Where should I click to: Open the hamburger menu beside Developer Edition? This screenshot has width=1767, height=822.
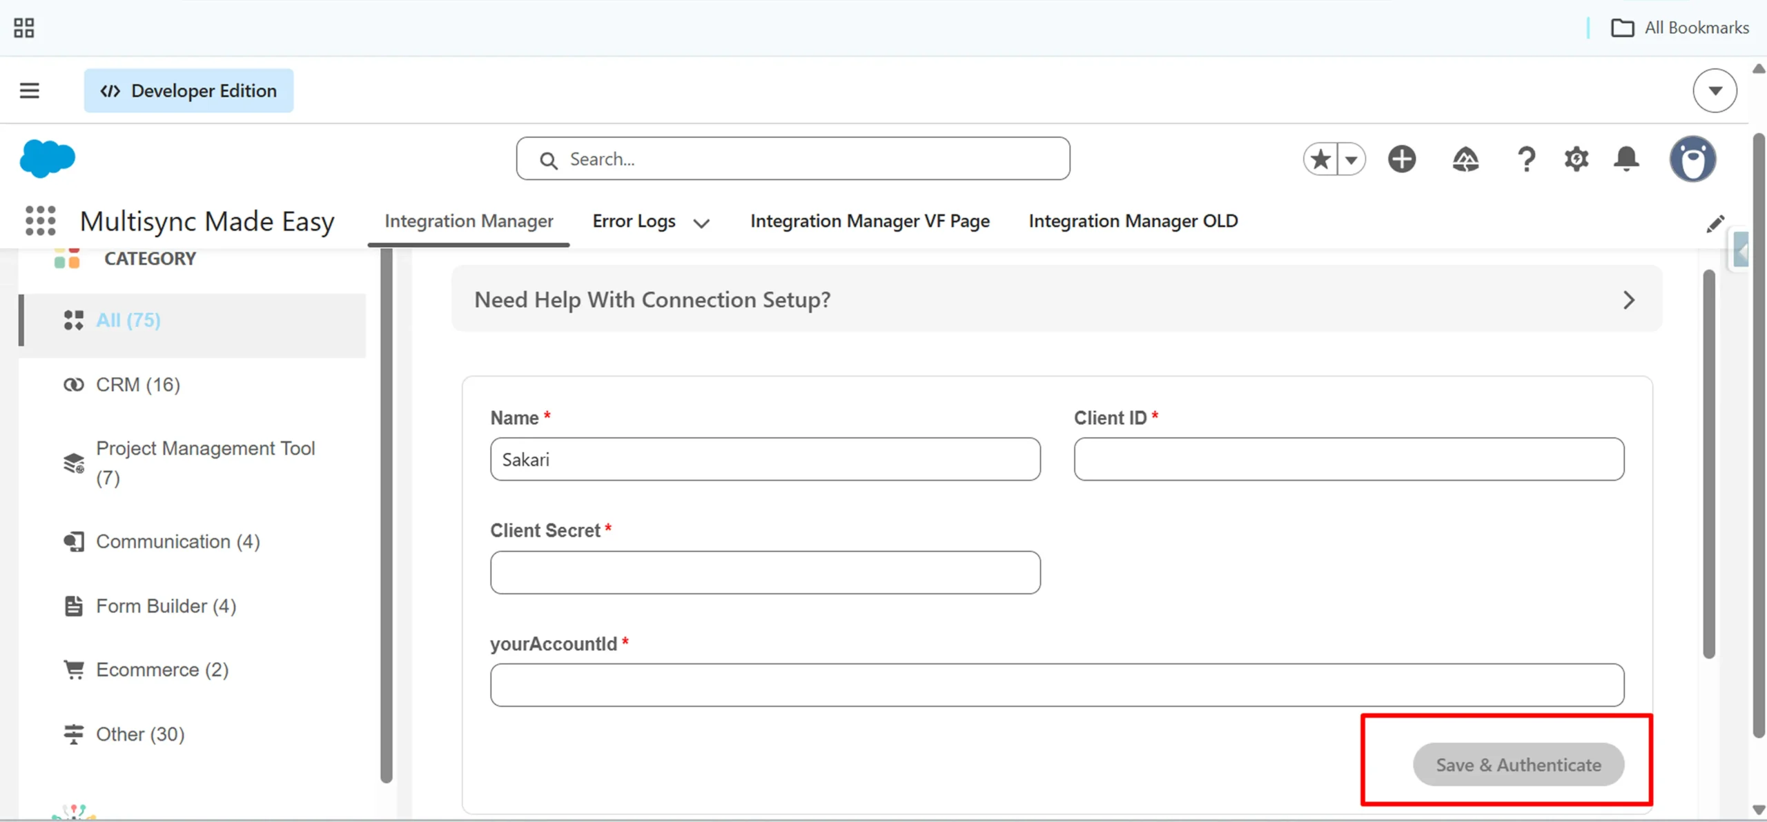[x=29, y=90]
